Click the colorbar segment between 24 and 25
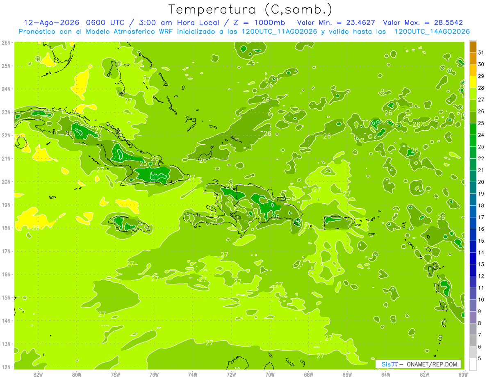The height and width of the screenshot is (380, 492). click(x=473, y=129)
